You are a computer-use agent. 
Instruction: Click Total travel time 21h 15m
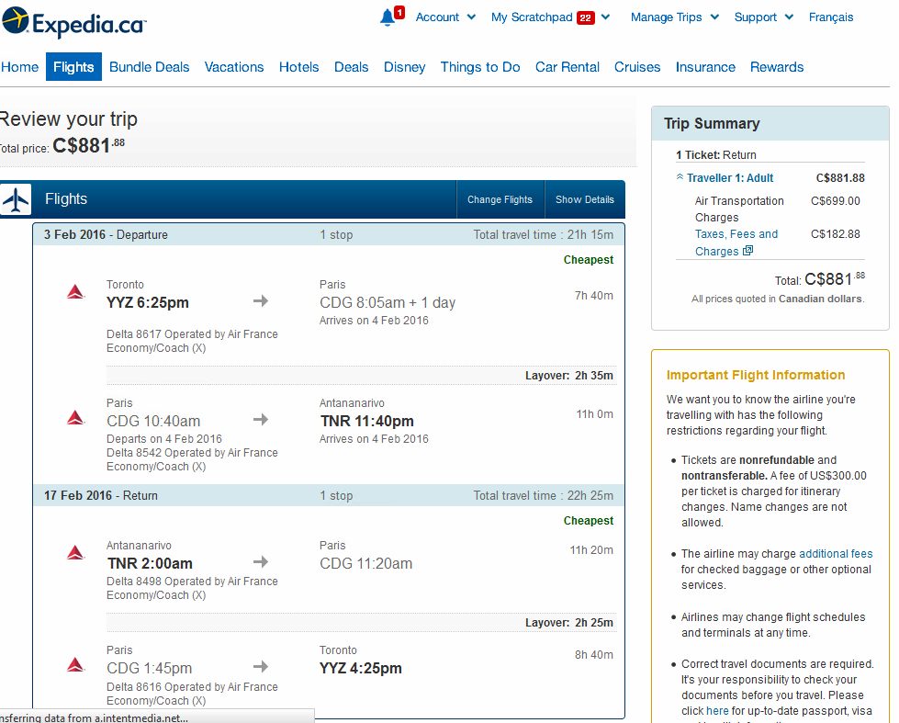543,234
